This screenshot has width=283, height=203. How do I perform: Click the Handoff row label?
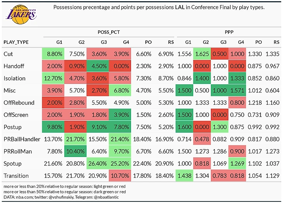[x=14, y=66]
